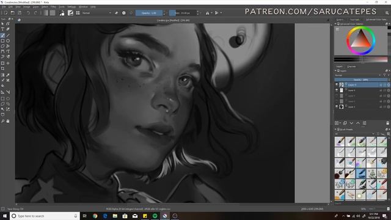Switch to the Channels tab
The image size is (391, 220).
point(351,67)
